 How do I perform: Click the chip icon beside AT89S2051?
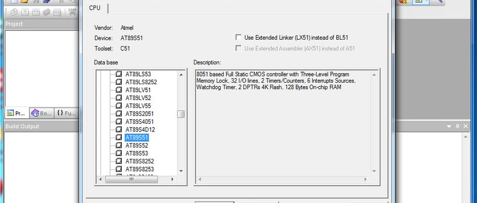[x=119, y=114]
